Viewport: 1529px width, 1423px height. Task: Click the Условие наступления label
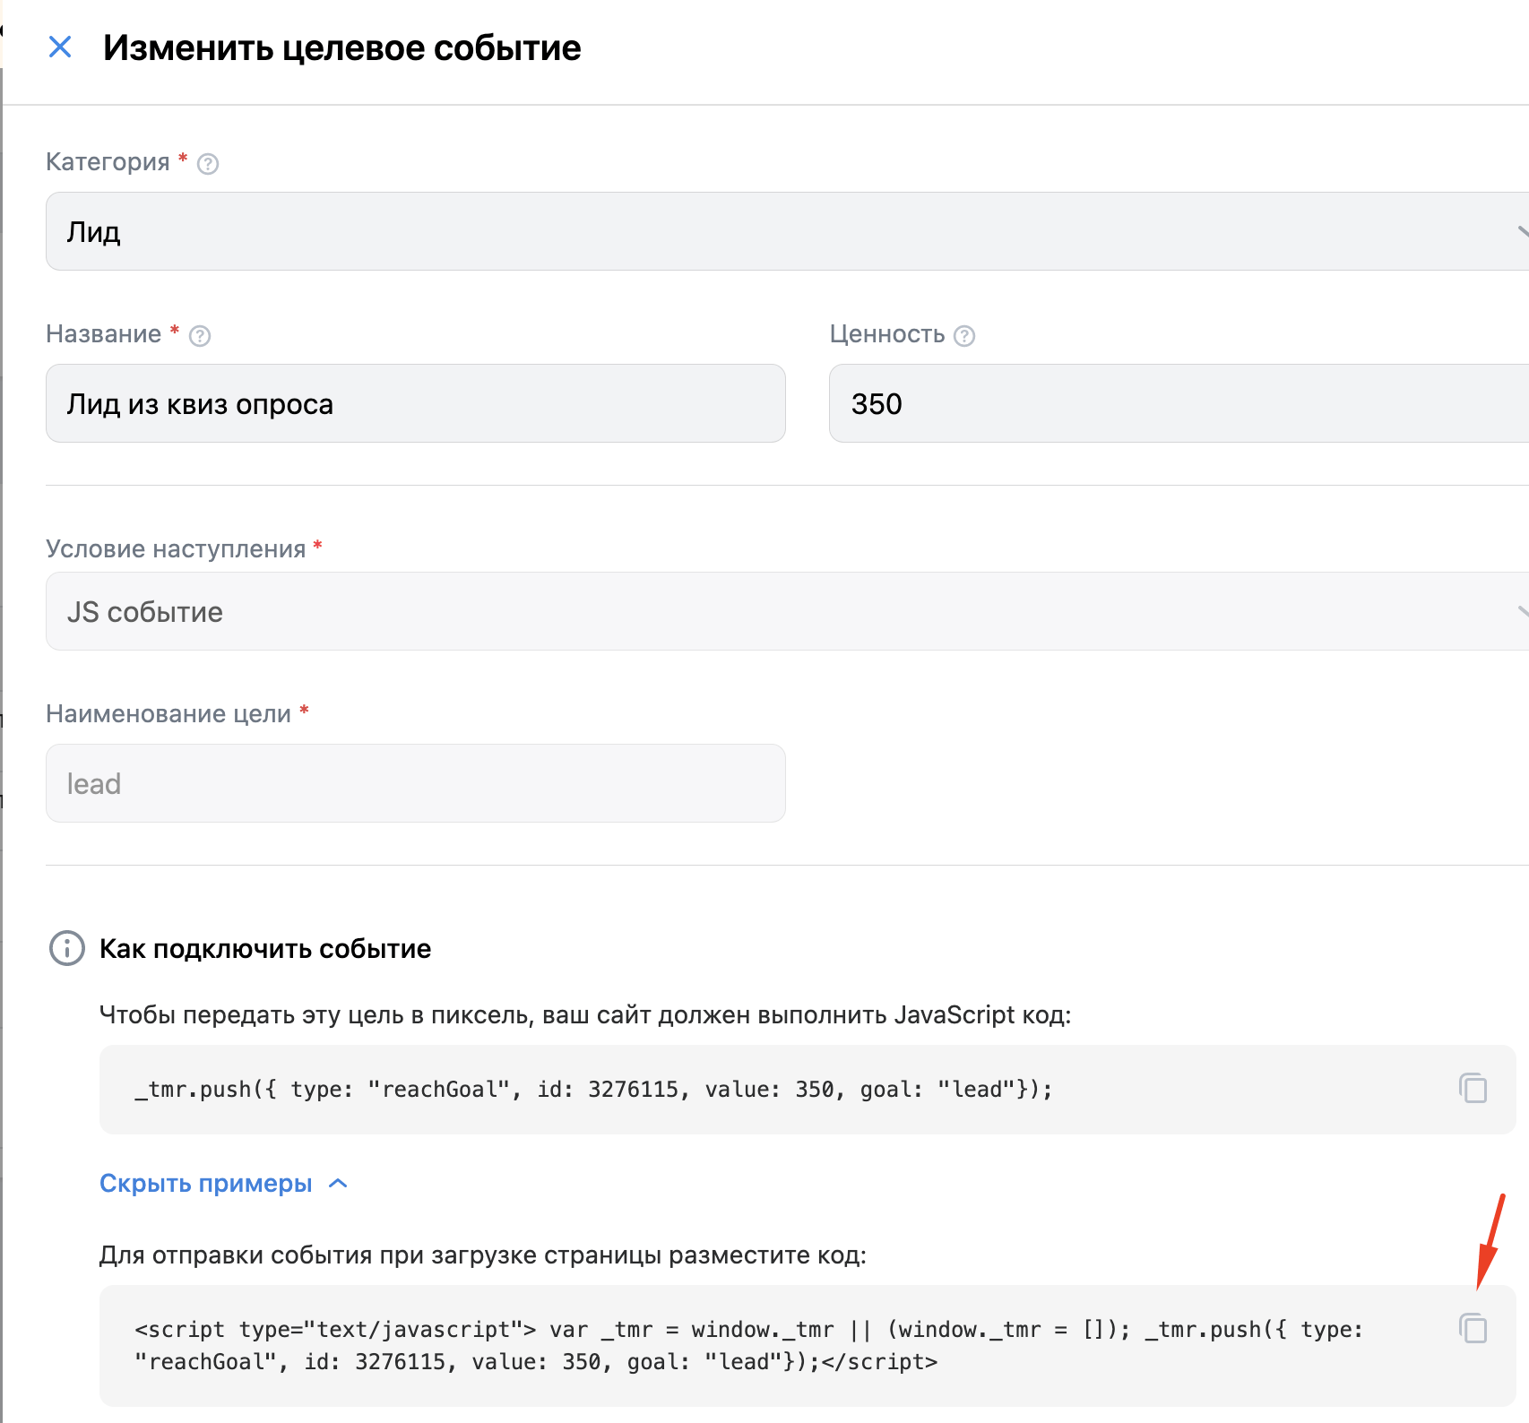(176, 549)
